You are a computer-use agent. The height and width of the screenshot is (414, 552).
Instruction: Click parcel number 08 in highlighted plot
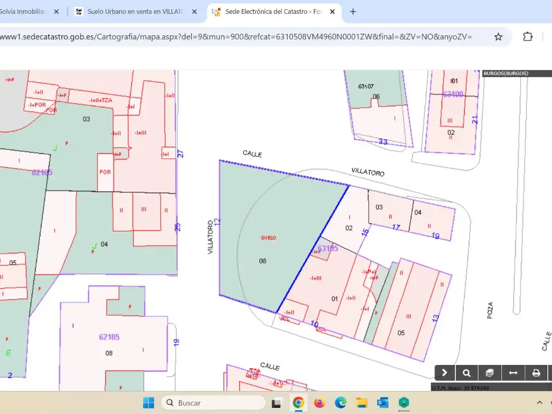(263, 261)
